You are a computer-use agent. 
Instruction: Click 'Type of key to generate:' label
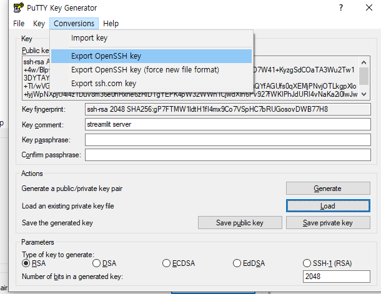pyautogui.click(x=58, y=255)
